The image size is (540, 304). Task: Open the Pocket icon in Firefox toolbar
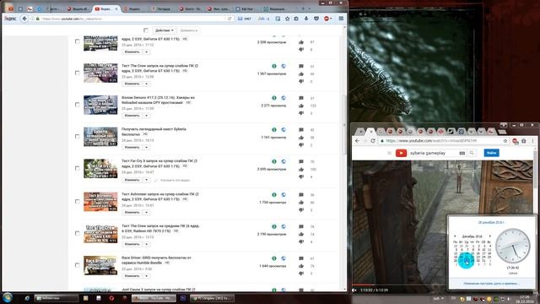316,19
